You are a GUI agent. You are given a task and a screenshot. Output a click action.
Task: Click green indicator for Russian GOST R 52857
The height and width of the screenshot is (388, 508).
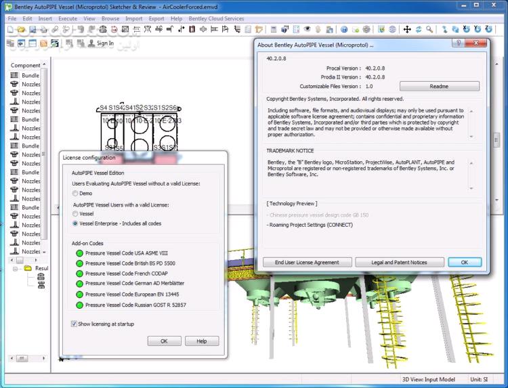click(79, 305)
